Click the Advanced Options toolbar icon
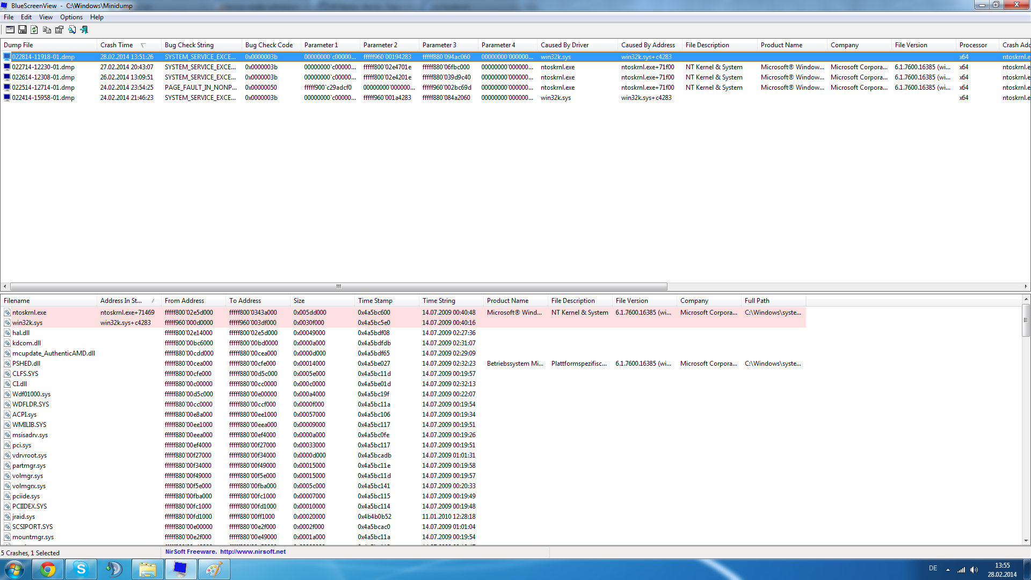The height and width of the screenshot is (580, 1031). click(10, 30)
